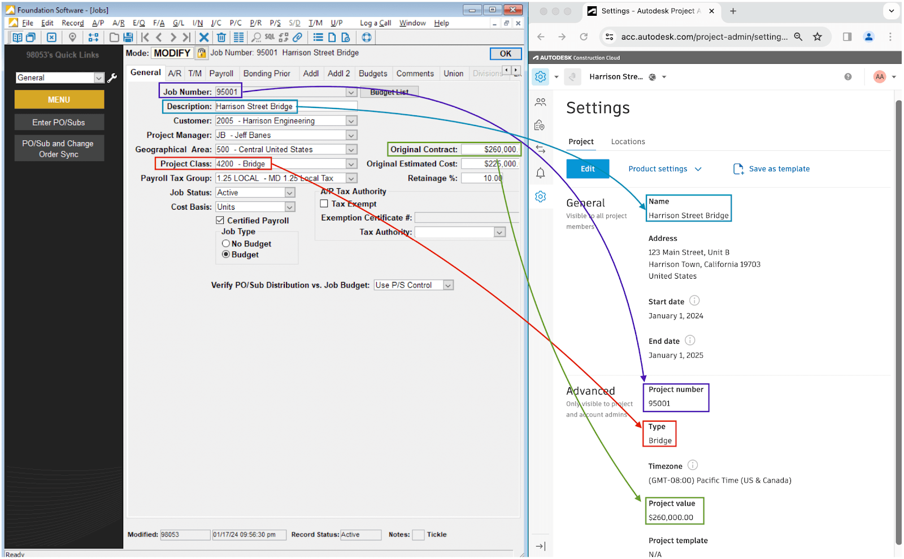The height and width of the screenshot is (559, 904).
Task: Open Members icon in Autodesk sidebar
Action: tap(541, 102)
